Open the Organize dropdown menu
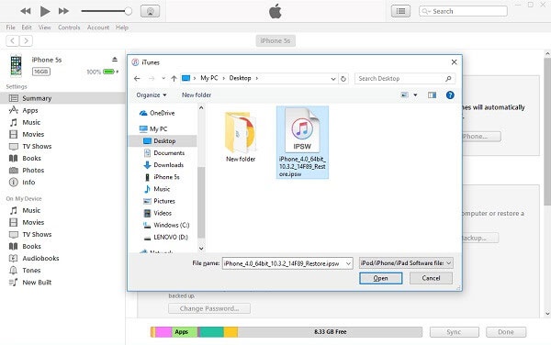 [x=152, y=95]
